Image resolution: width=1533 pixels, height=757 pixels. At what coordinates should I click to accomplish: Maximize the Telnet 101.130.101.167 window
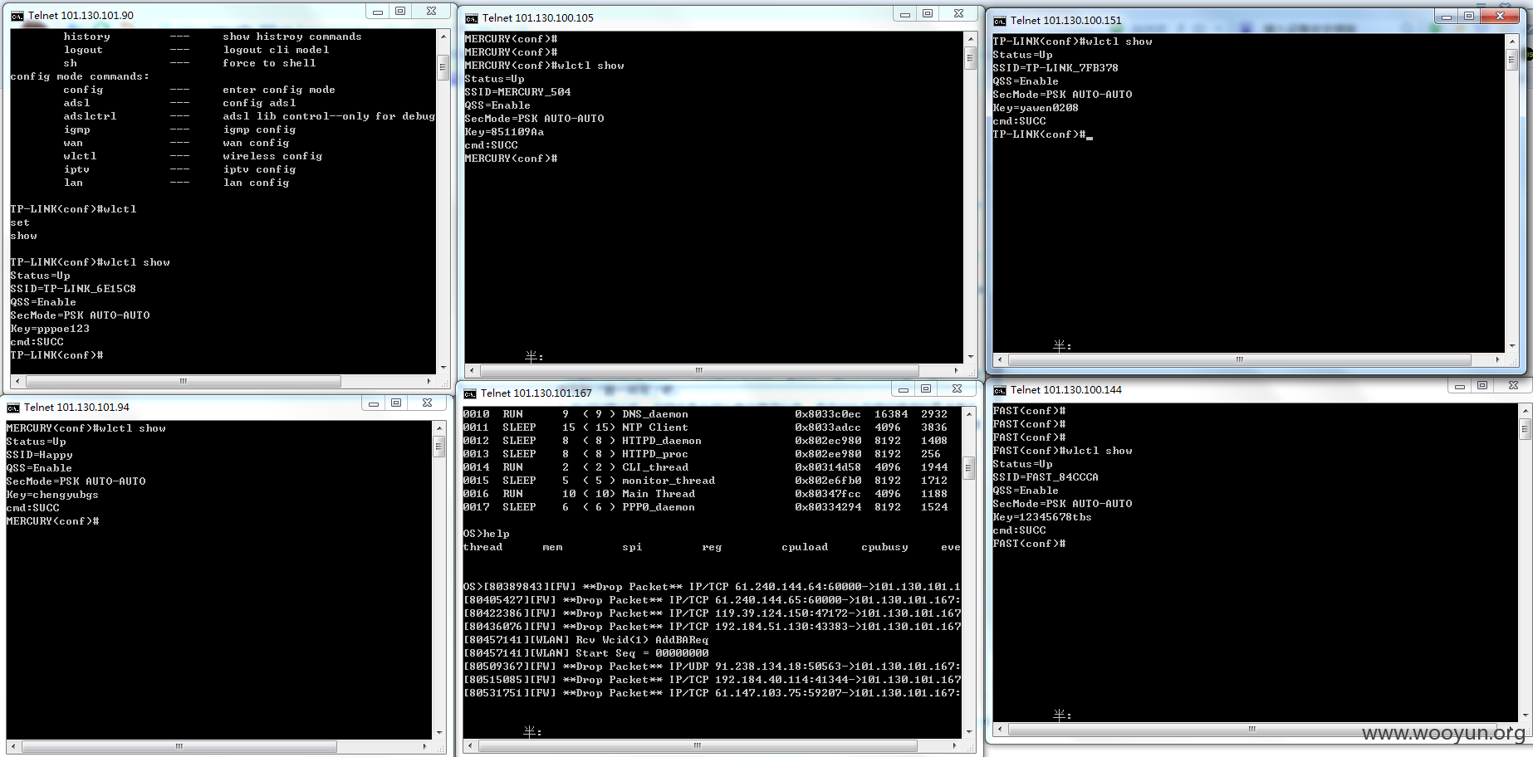(926, 388)
